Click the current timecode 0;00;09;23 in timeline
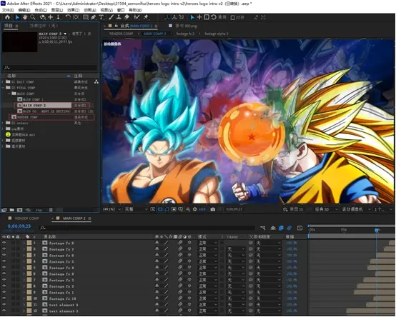This screenshot has height=317, width=396. coord(19,226)
